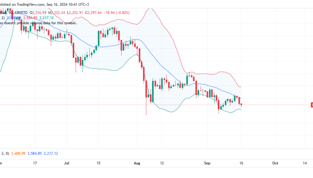
Task: Click the blue 2,217.12 value in bottom pane
Action: [51, 153]
